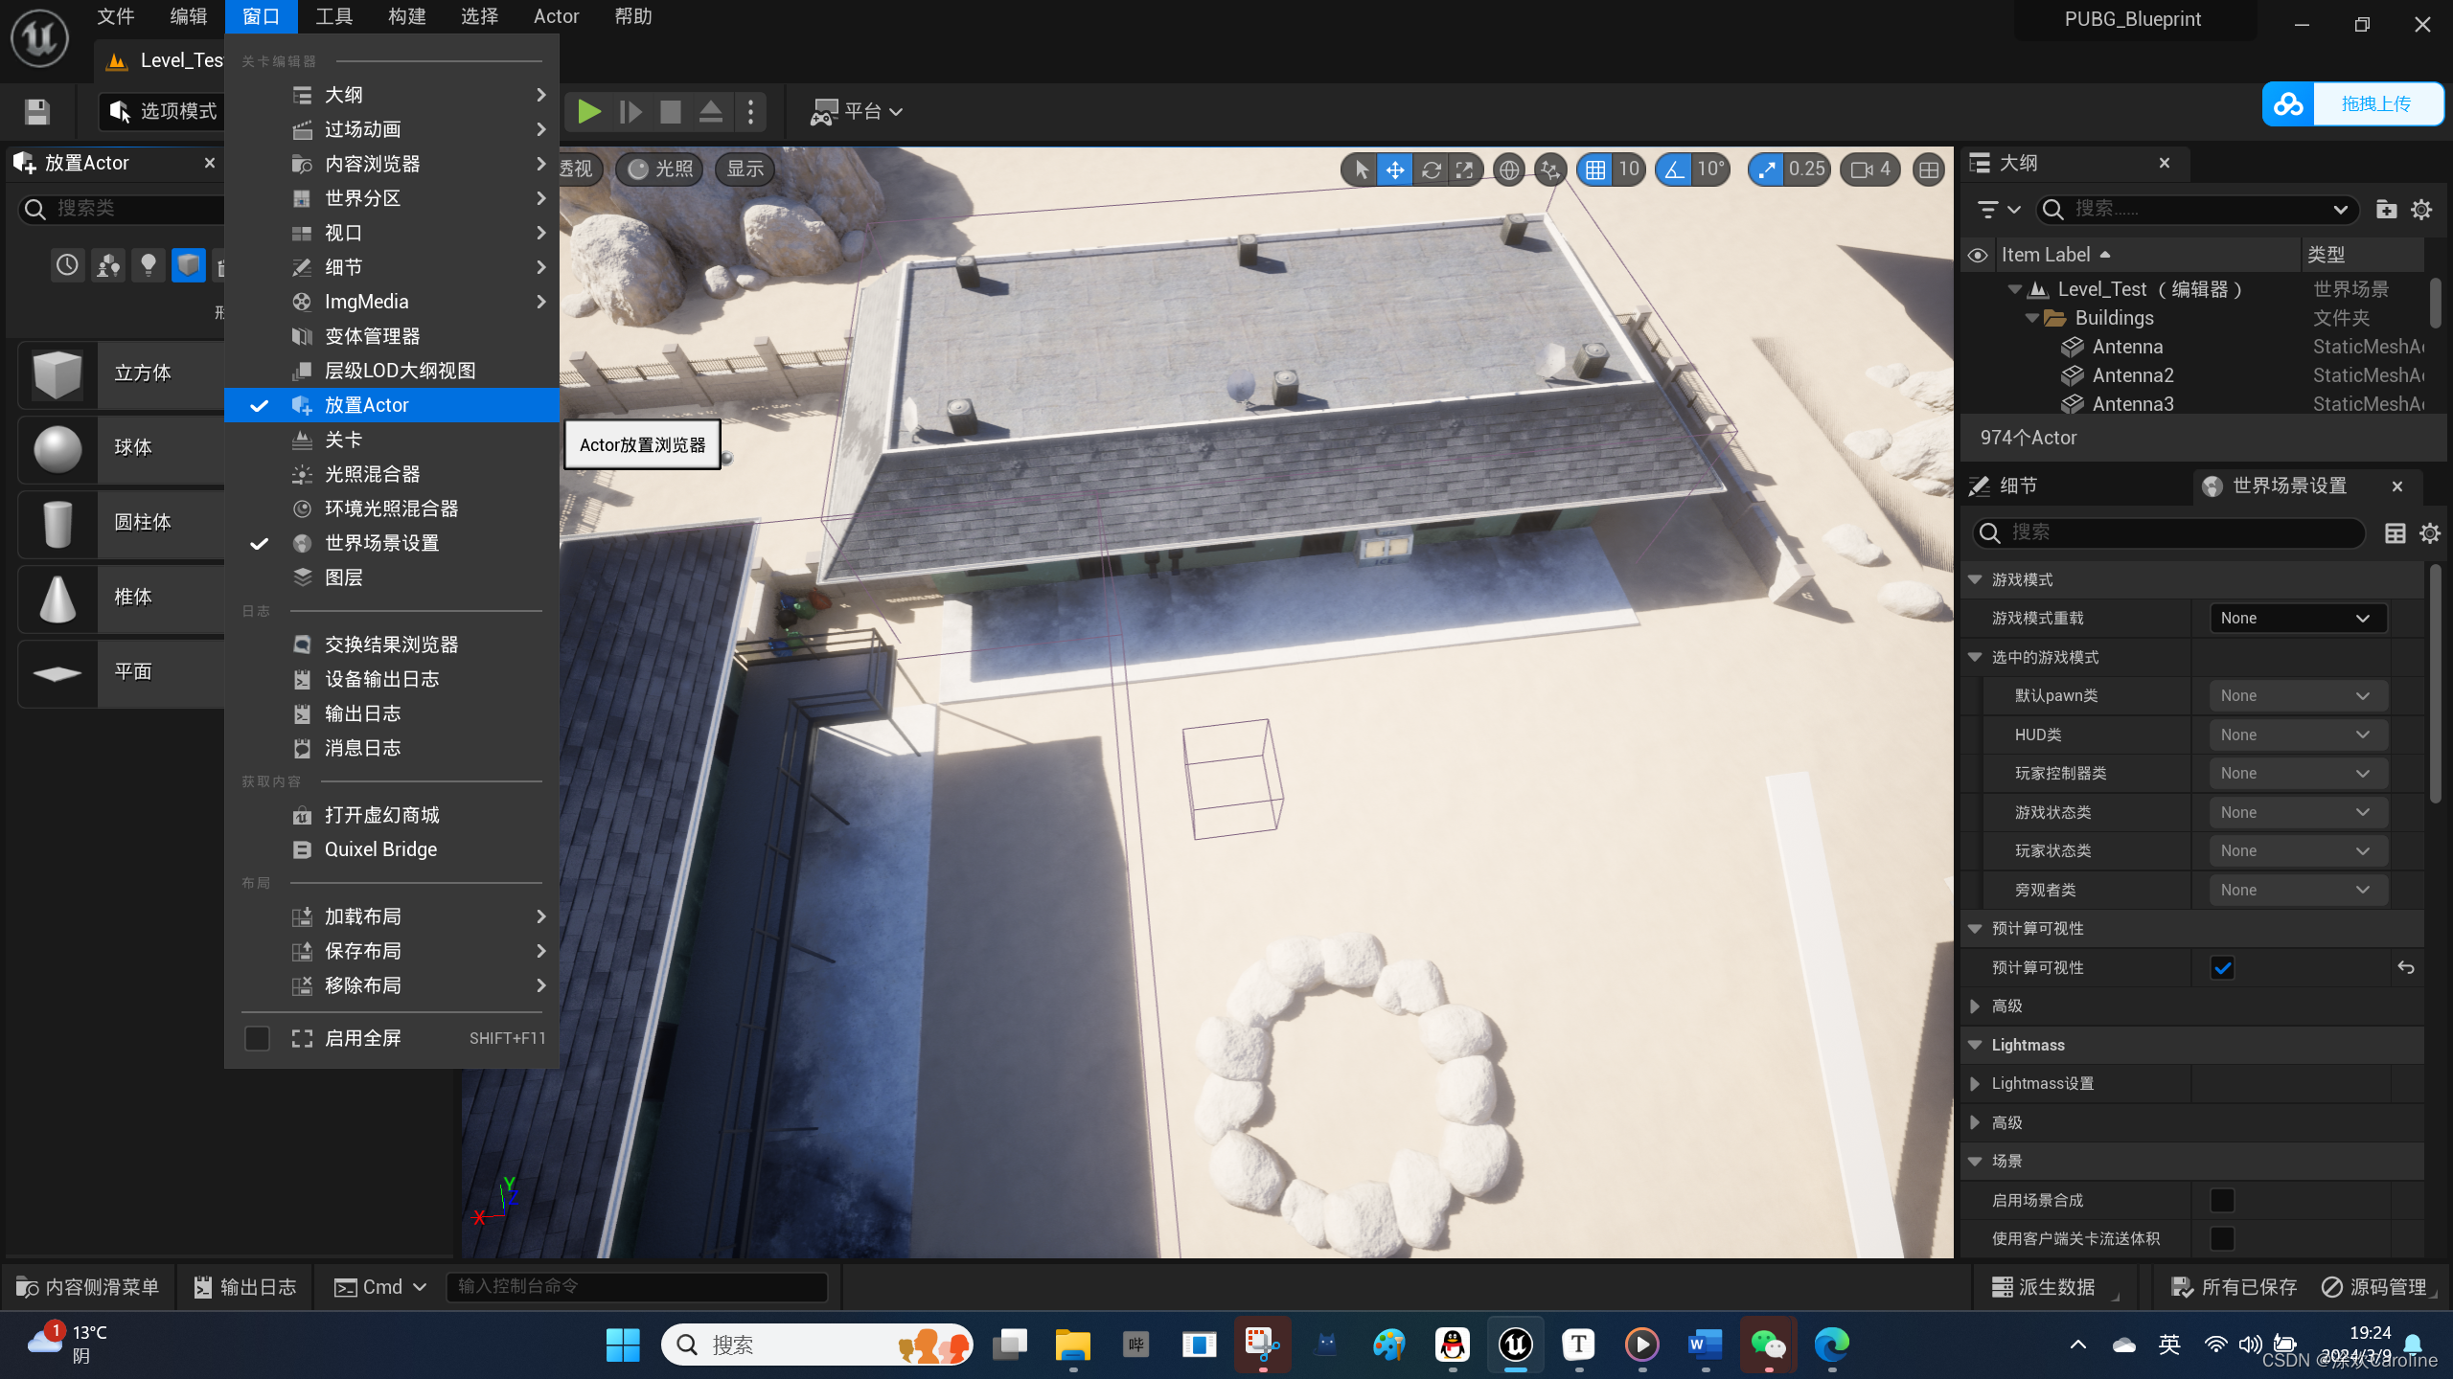Open the 工具 menu in menu bar
The width and height of the screenshot is (2453, 1379).
(x=333, y=16)
